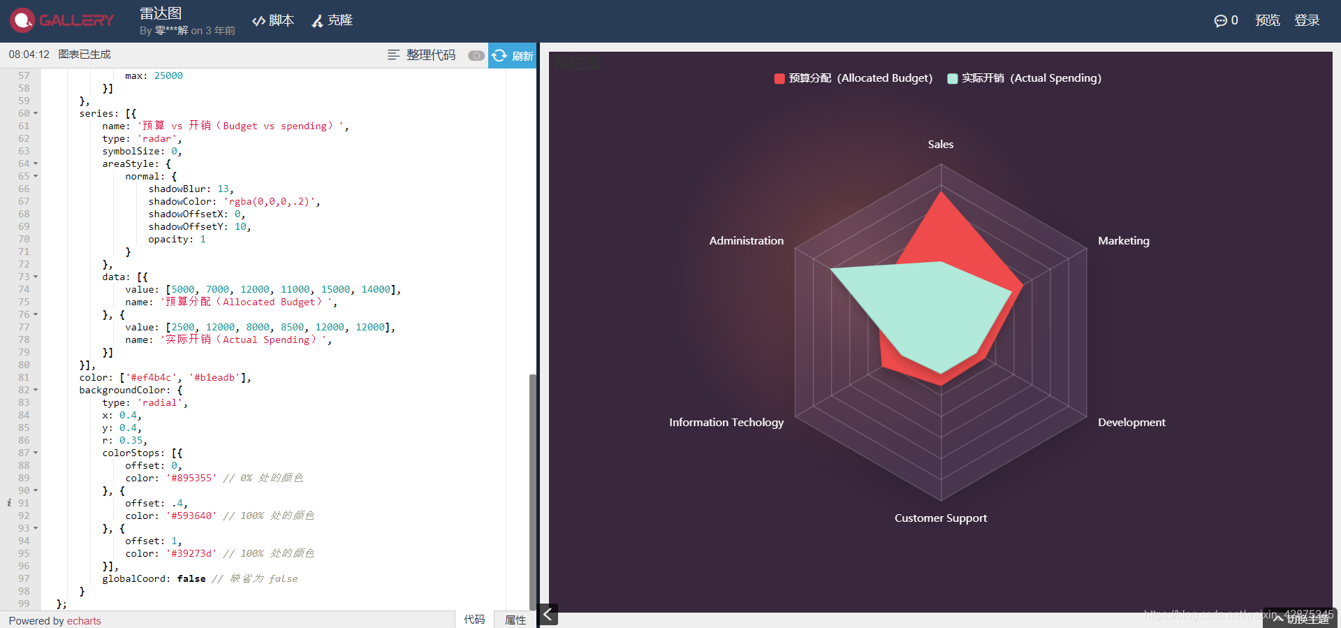Collapse code fold arrow at line 60

[x=36, y=113]
